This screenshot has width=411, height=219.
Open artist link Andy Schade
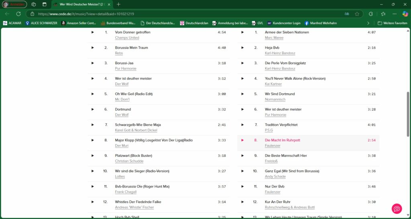coord(275,176)
